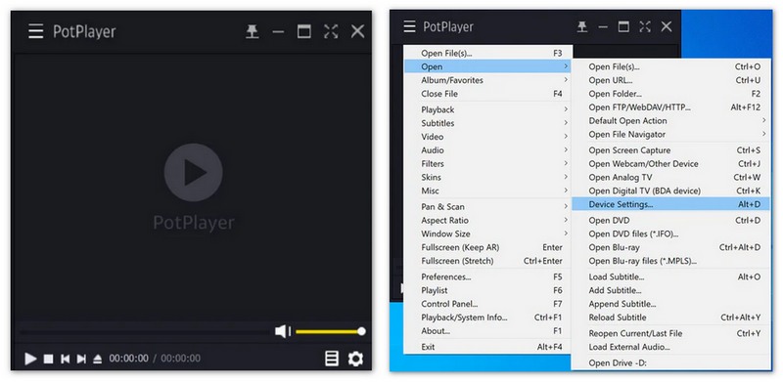The height and width of the screenshot is (382, 783).
Task: Pin left PotPlayer window on top
Action: click(x=253, y=32)
